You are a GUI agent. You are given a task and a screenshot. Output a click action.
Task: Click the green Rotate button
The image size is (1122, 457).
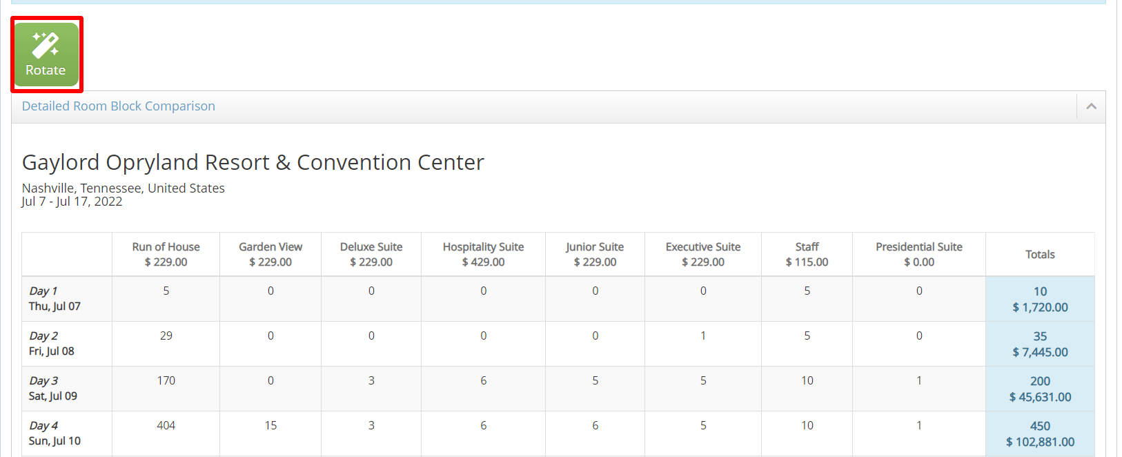point(46,55)
